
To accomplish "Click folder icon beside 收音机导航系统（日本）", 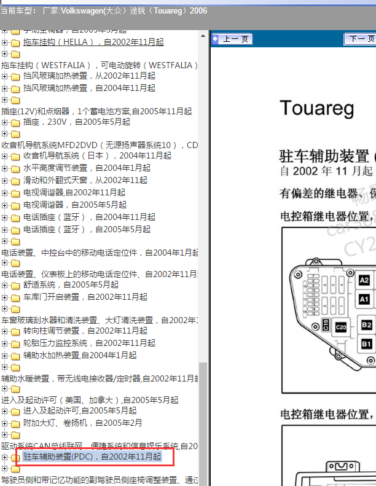I will (15, 157).
